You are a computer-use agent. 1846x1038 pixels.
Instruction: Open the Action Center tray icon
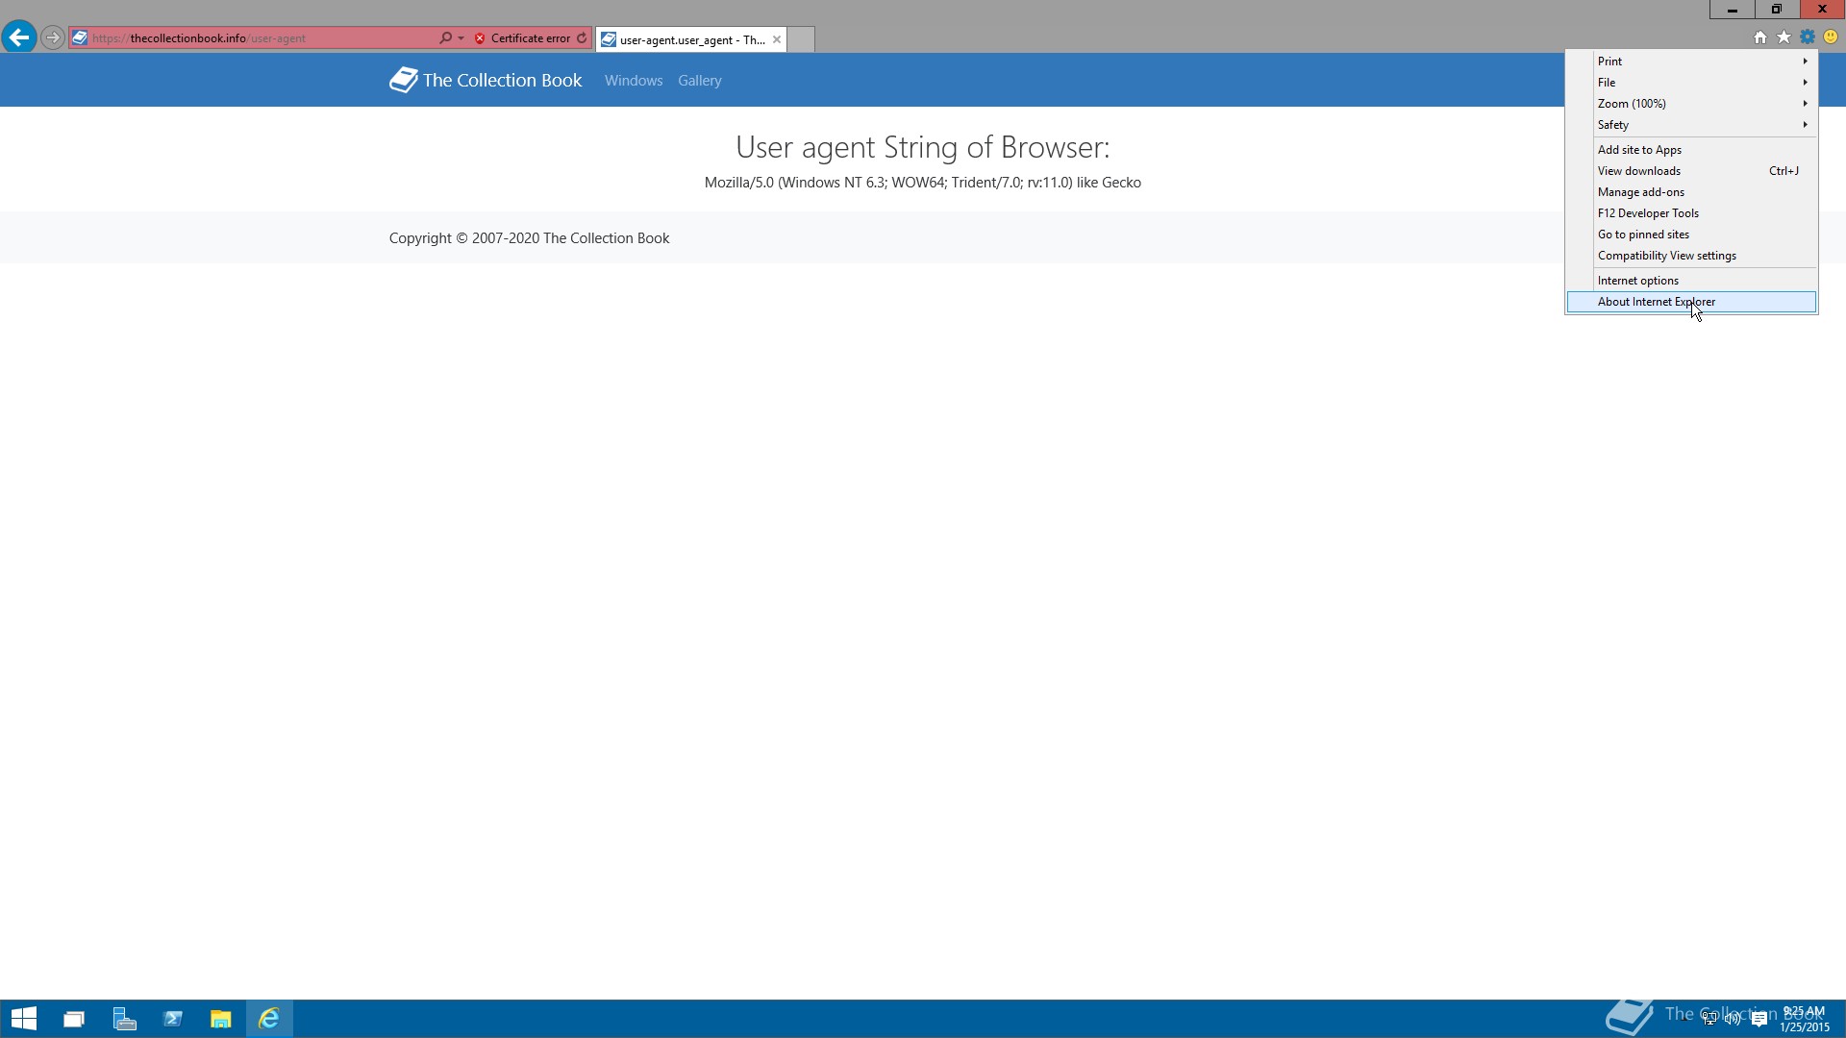1759,1019
